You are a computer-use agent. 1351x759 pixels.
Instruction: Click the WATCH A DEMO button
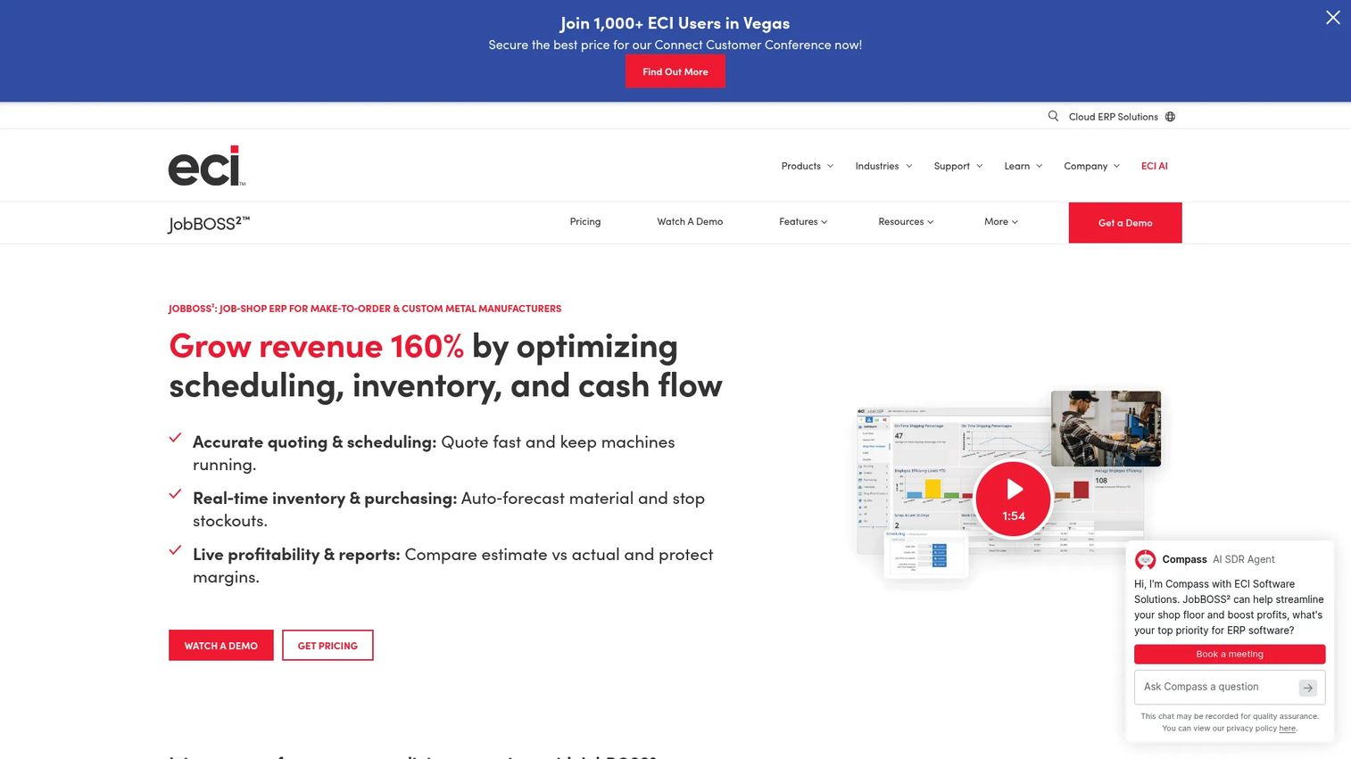click(221, 646)
